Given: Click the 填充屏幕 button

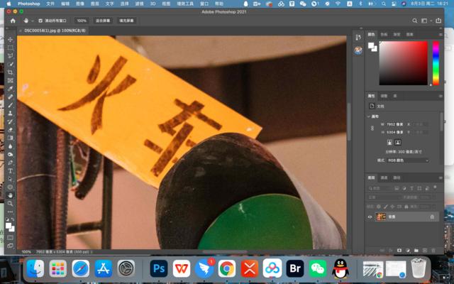Looking at the screenshot, I should click(x=126, y=21).
